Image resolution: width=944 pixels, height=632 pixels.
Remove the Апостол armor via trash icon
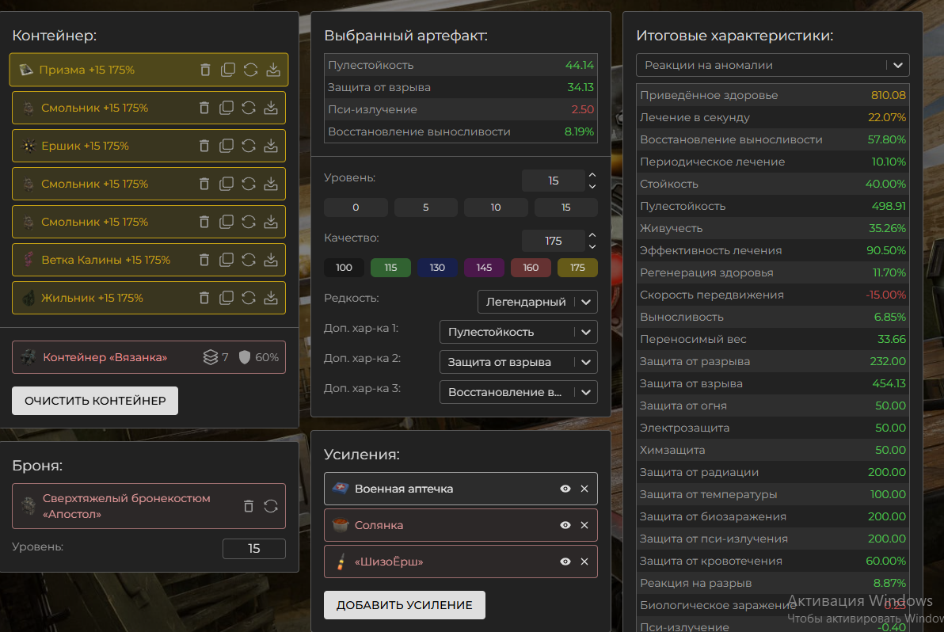point(249,506)
